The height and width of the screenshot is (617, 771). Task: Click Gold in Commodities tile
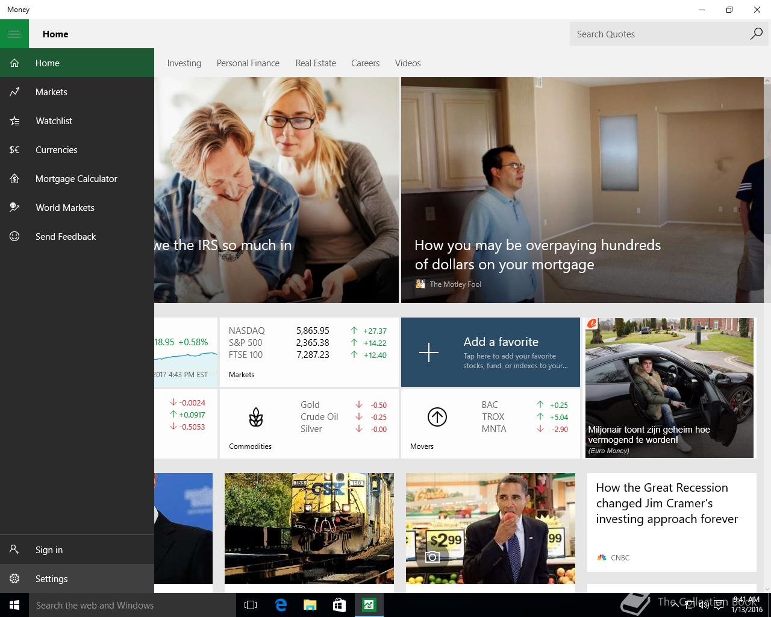tap(310, 404)
